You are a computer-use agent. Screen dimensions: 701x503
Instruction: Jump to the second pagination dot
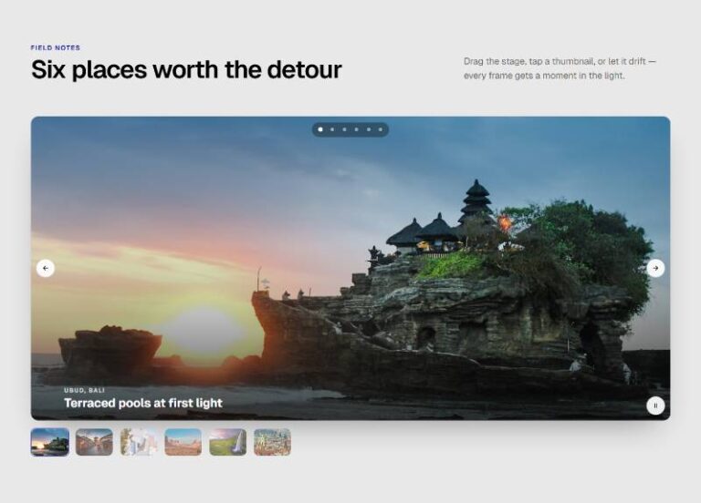click(x=332, y=129)
